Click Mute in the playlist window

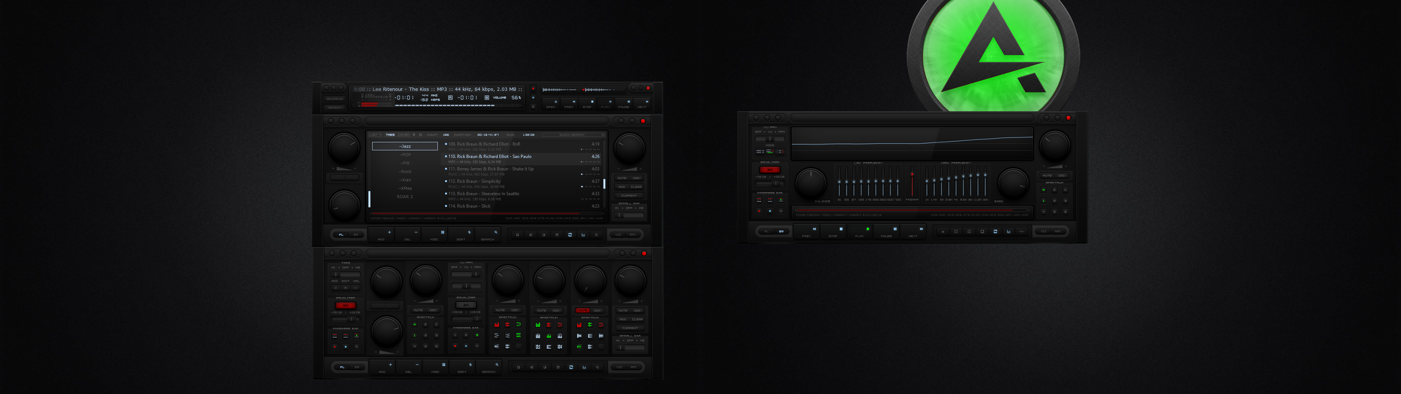tap(622, 178)
